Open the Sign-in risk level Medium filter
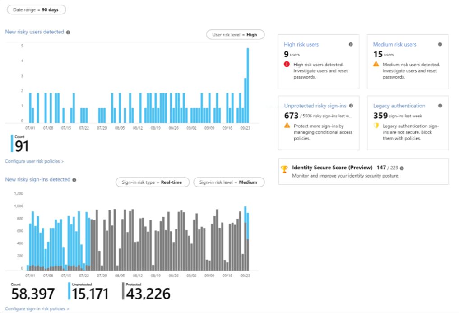 pyautogui.click(x=229, y=182)
